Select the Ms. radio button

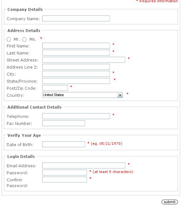[24, 39]
